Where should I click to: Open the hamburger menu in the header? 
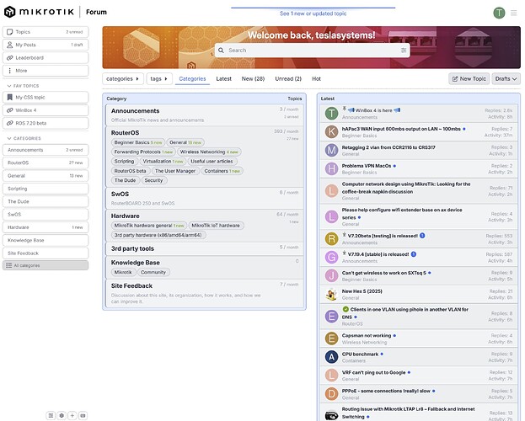513,13
